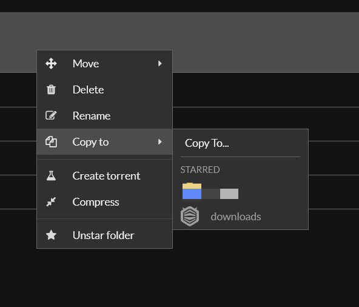The image size is (359, 307).
Task: Click the Copy to documents icon
Action: (51, 142)
